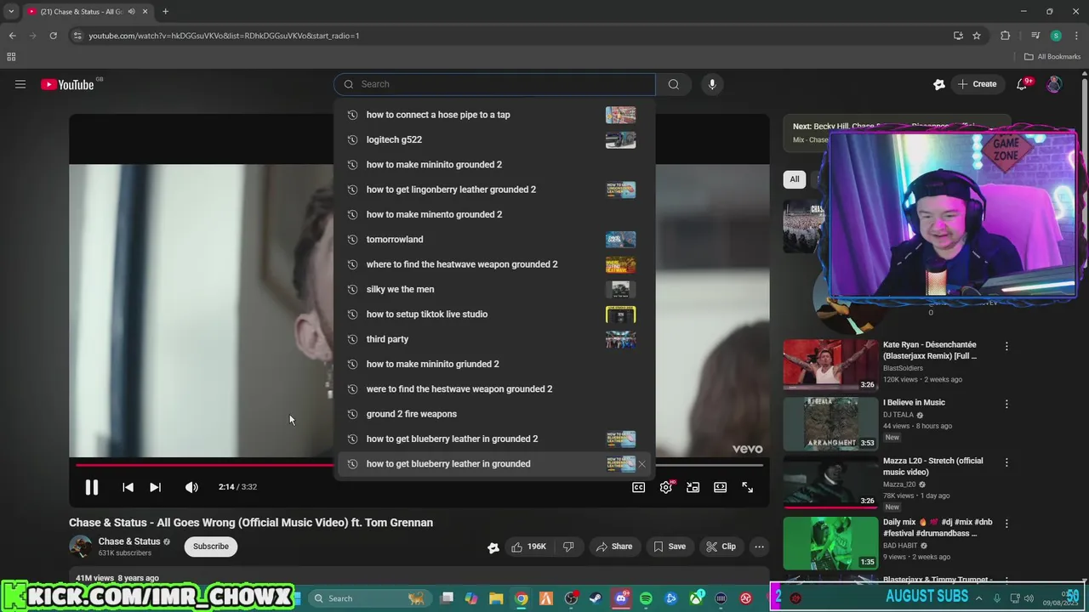Click the Share button
The width and height of the screenshot is (1089, 612).
click(613, 547)
